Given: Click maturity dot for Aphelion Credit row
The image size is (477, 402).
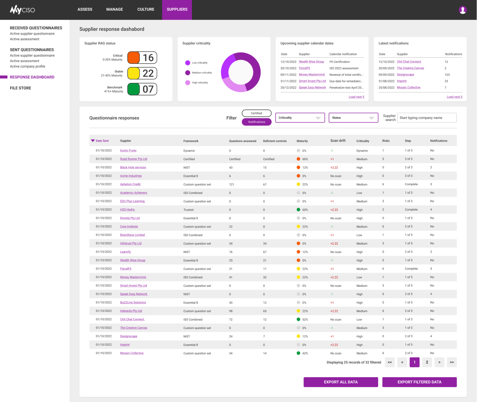Looking at the screenshot, I should [298, 184].
